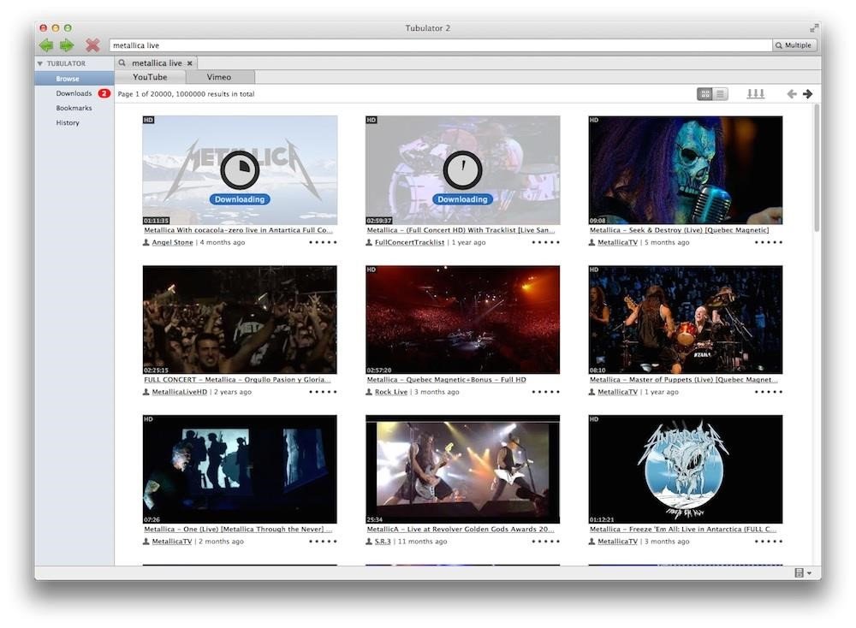Switch to the Vimeo tab
The image size is (856, 628).
click(219, 77)
